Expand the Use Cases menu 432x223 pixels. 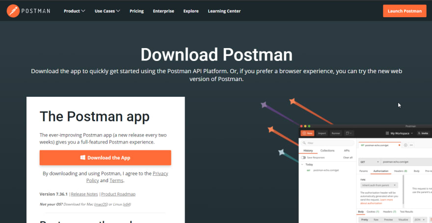coord(108,11)
